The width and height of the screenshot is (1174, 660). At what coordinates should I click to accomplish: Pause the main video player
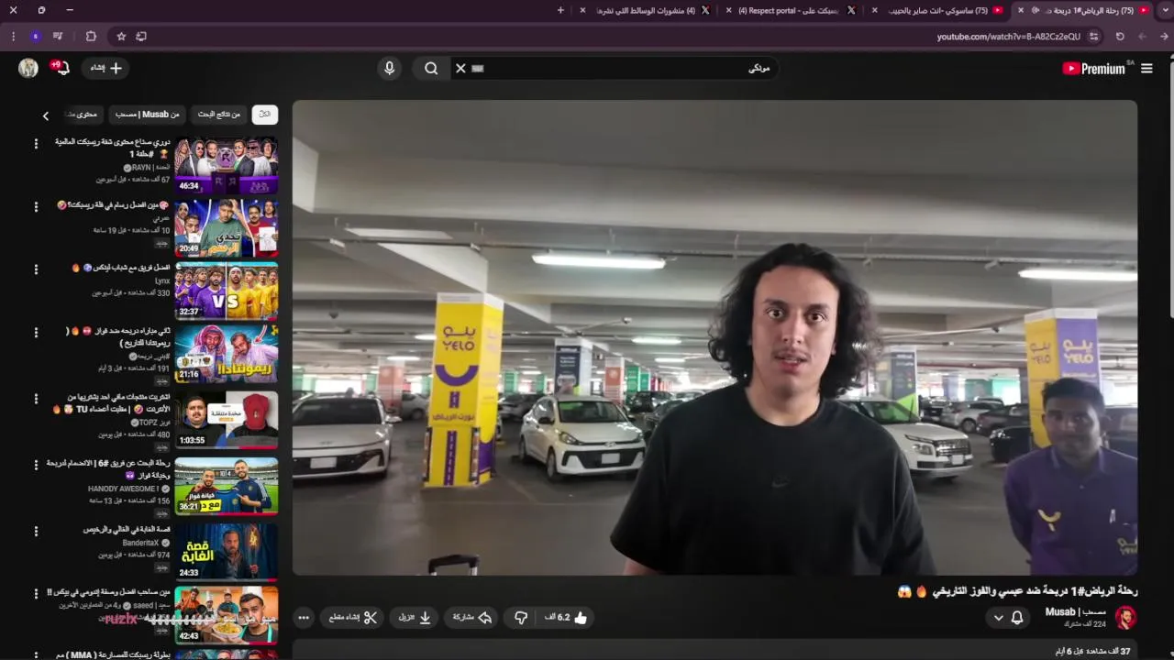click(714, 337)
